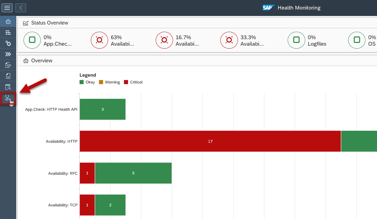Select the 33.3% Availability status tile

pyautogui.click(x=242, y=40)
